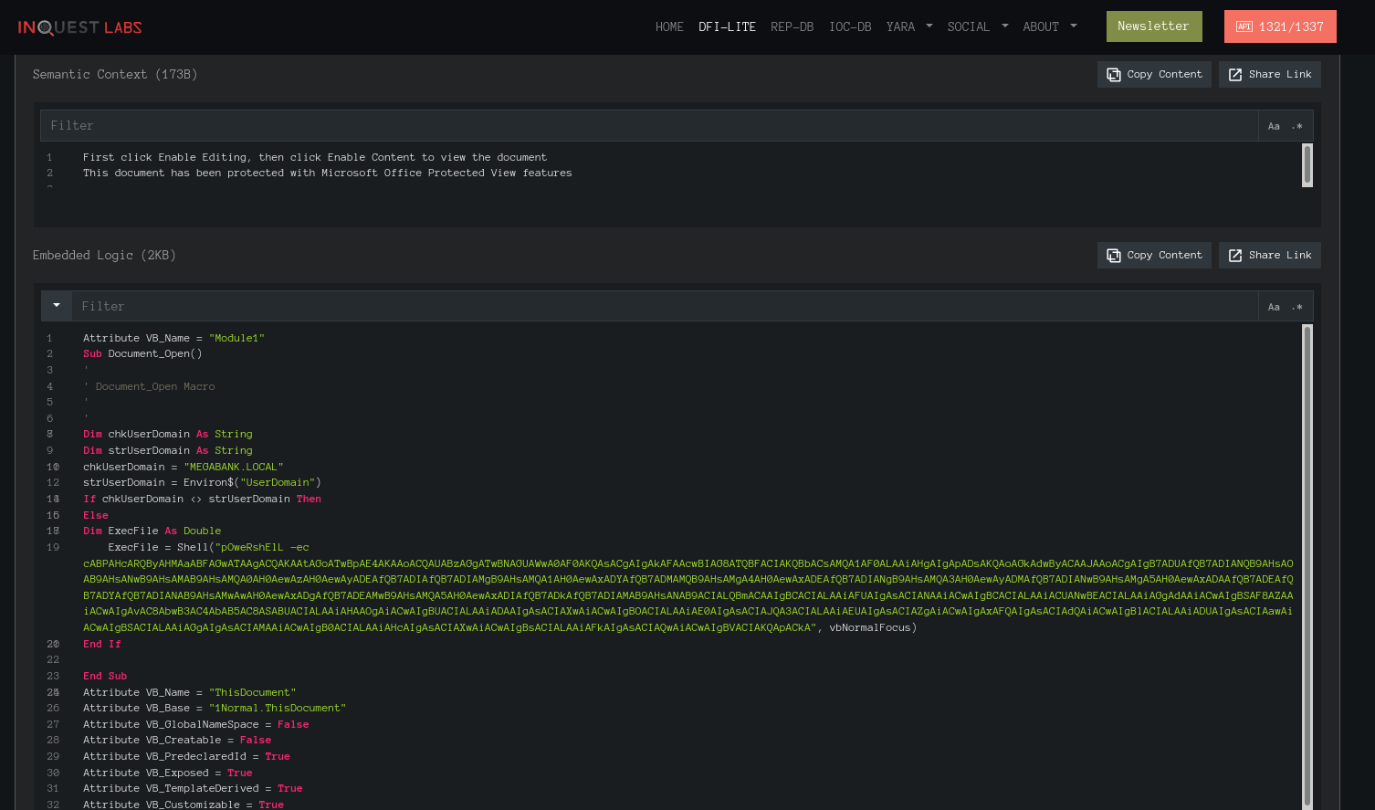Go to the HOME page
This screenshot has width=1375, height=810.
669,26
